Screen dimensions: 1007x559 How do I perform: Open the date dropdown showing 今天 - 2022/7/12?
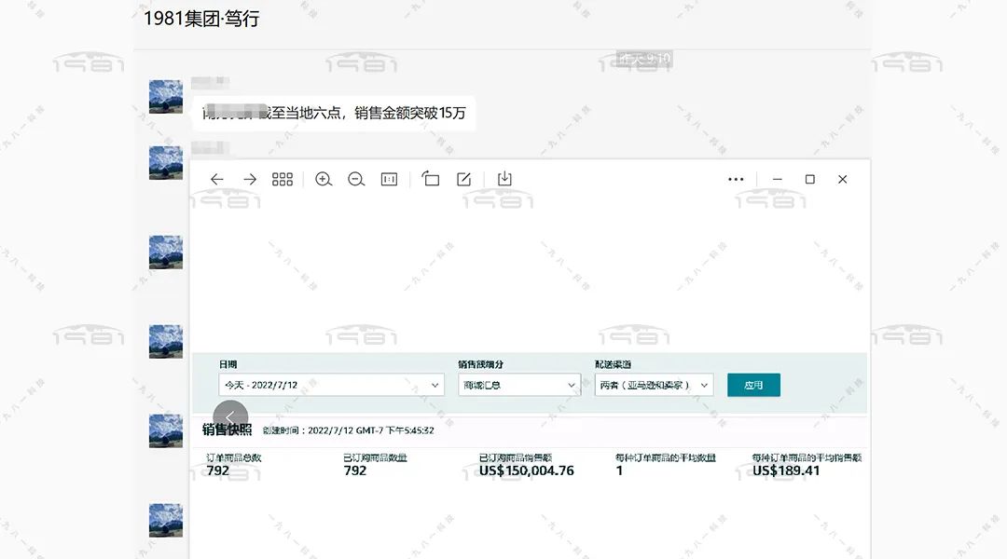[331, 385]
